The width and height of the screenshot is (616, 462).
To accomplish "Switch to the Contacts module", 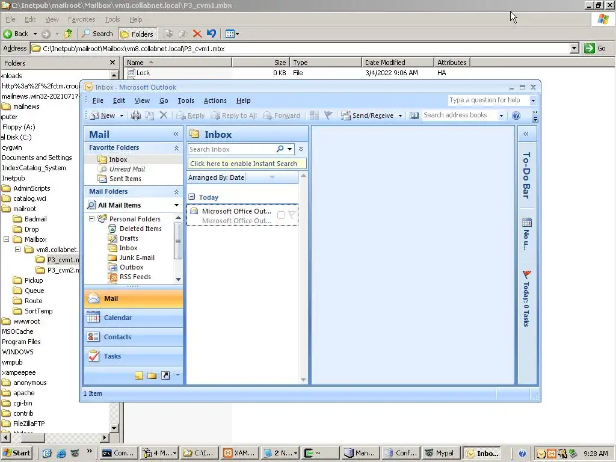I will click(x=134, y=337).
